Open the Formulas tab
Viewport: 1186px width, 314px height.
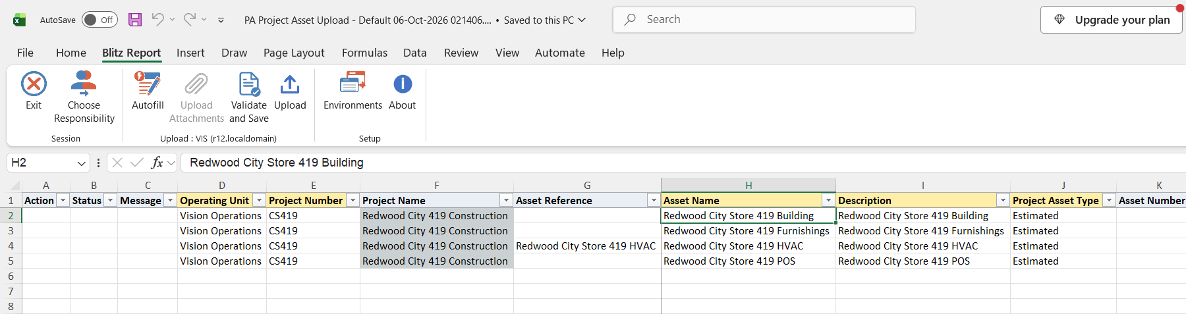[x=364, y=53]
